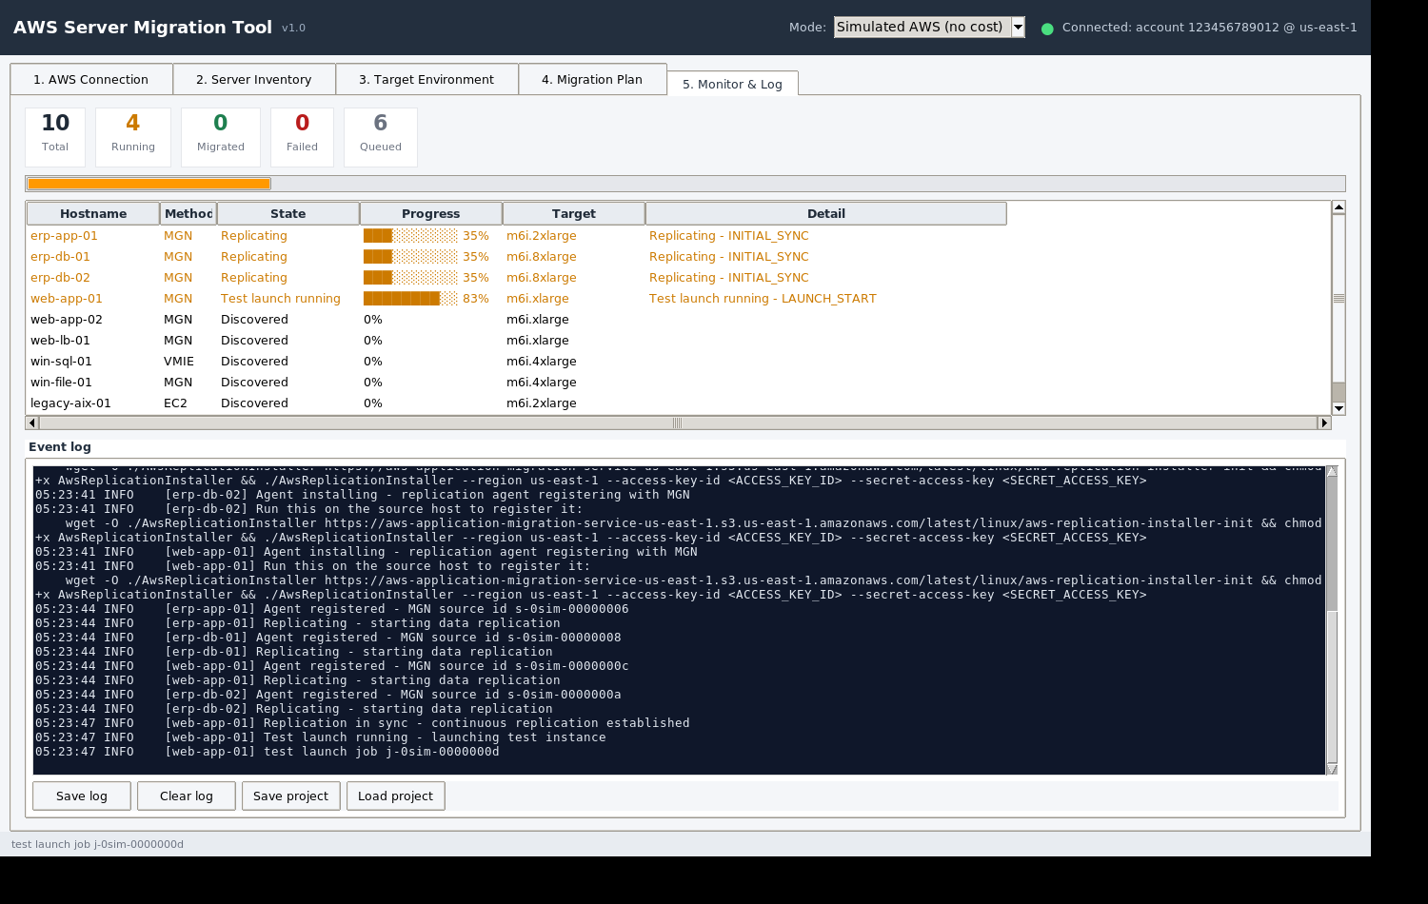Image resolution: width=1428 pixels, height=904 pixels.
Task: Click the Save project button
Action: (290, 796)
